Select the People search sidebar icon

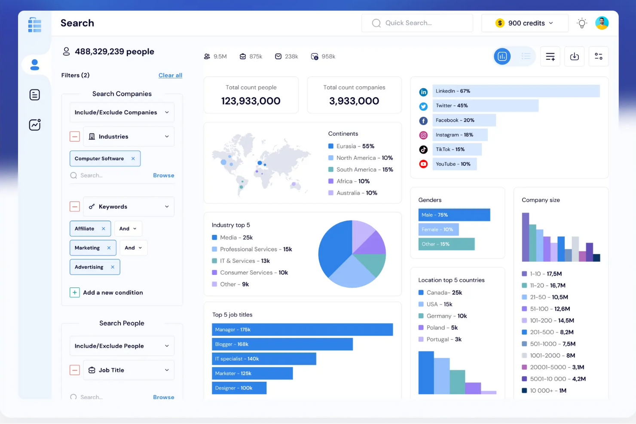click(x=35, y=65)
